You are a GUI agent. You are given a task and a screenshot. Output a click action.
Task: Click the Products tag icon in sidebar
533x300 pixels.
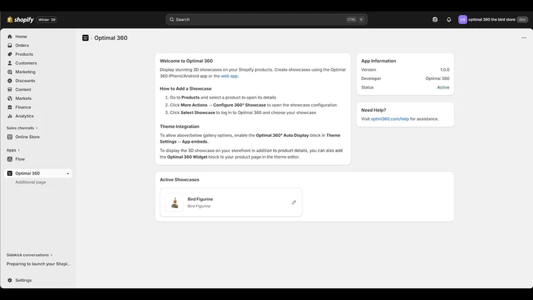(10, 54)
